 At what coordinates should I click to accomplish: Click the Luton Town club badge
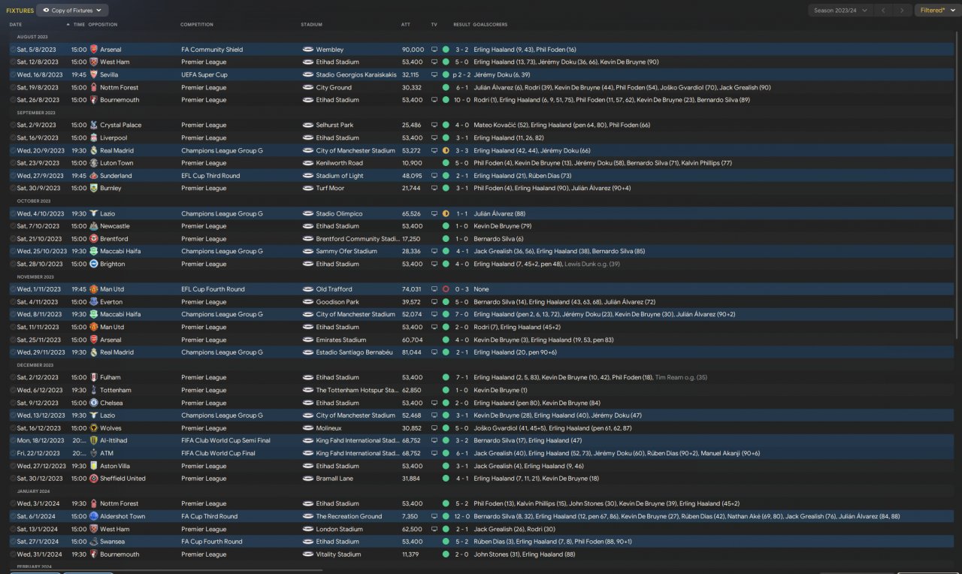93,163
